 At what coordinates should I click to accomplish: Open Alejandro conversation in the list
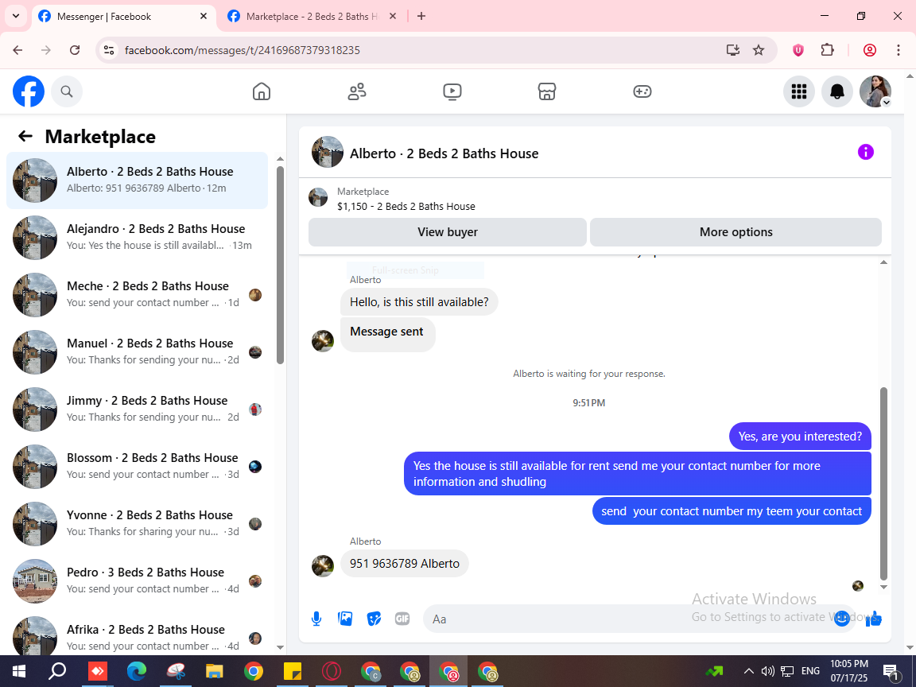(x=138, y=237)
